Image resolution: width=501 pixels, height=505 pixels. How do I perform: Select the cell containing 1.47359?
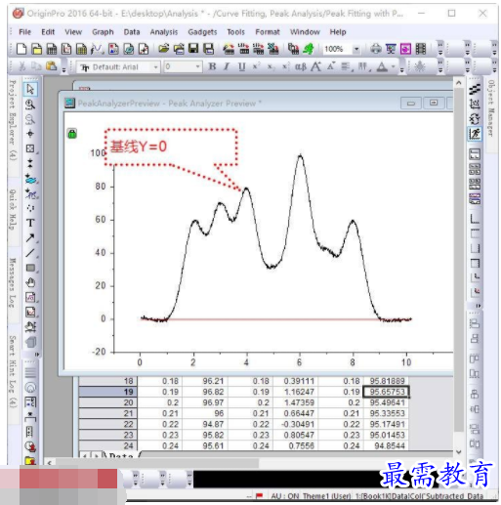click(x=296, y=402)
